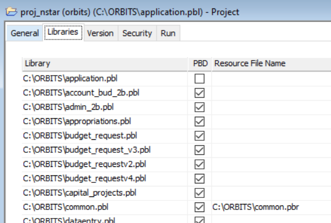The height and width of the screenshot is (223, 331).
Task: Toggle PBD checkbox for admin_2b.pbl
Action: 200,107
